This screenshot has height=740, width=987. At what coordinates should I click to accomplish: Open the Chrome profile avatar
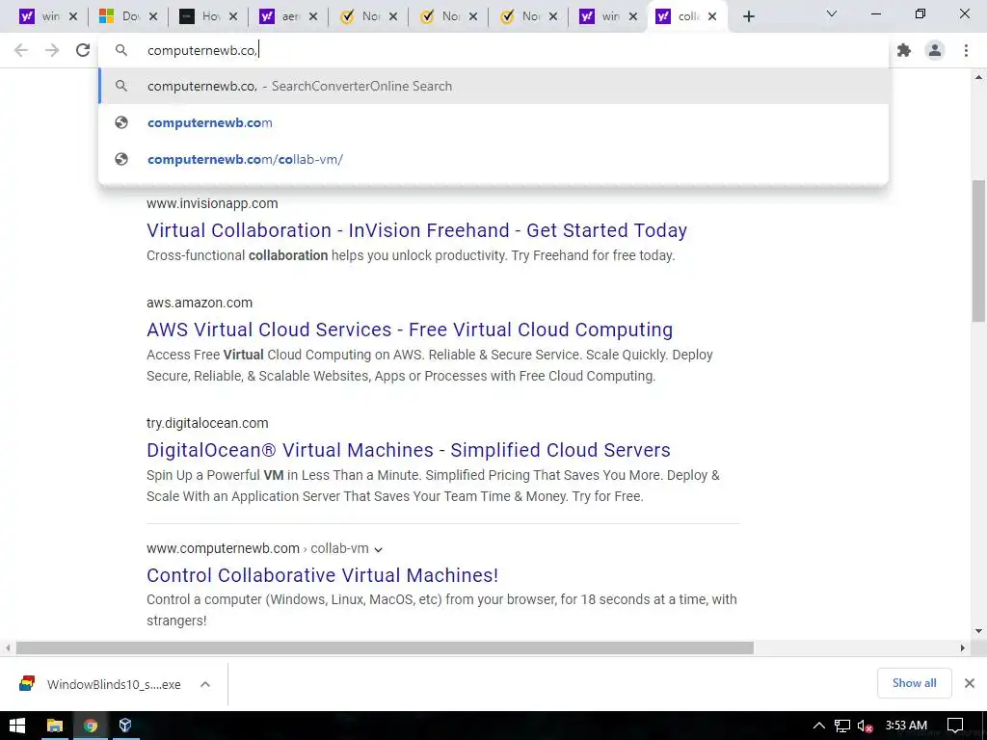pyautogui.click(x=935, y=50)
